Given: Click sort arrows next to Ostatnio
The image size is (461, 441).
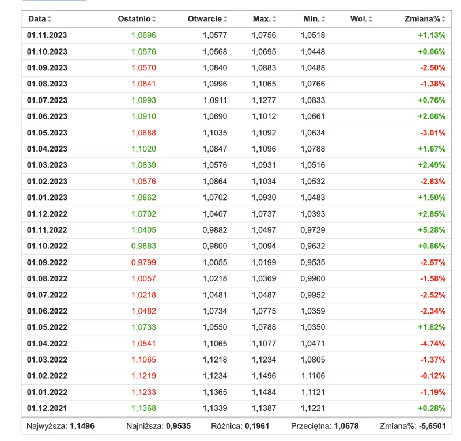Looking at the screenshot, I should [154, 19].
